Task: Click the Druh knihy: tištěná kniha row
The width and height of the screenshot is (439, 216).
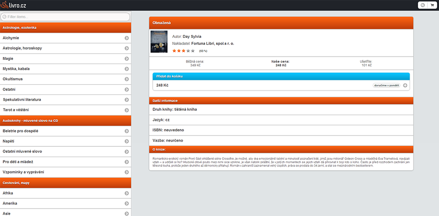Action: [x=281, y=109]
